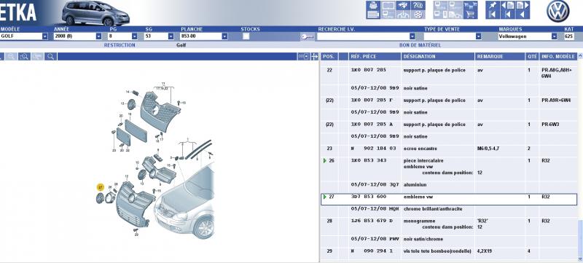Click the pushpin icon in the toolbar

(x=493, y=6)
